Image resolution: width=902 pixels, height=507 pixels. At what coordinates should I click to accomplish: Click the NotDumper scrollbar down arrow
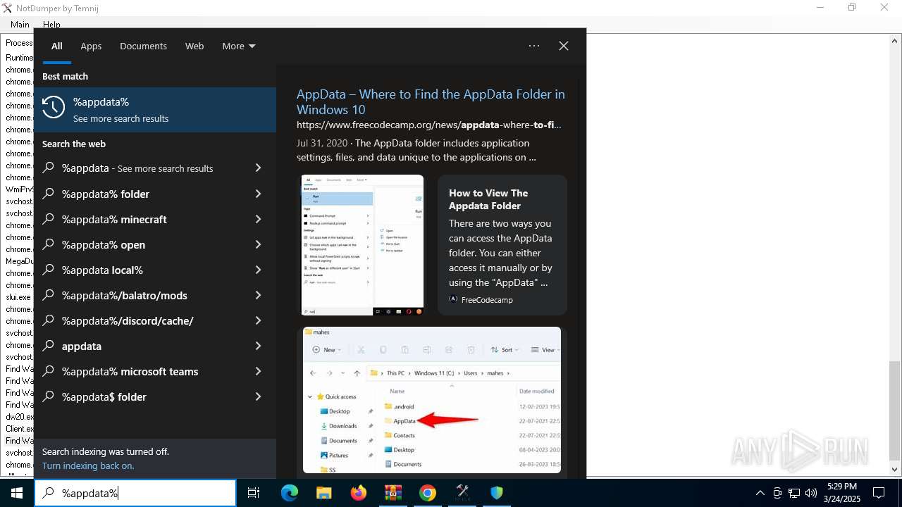[x=894, y=470]
